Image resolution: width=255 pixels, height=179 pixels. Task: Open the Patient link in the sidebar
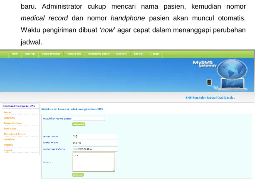pos(8,145)
